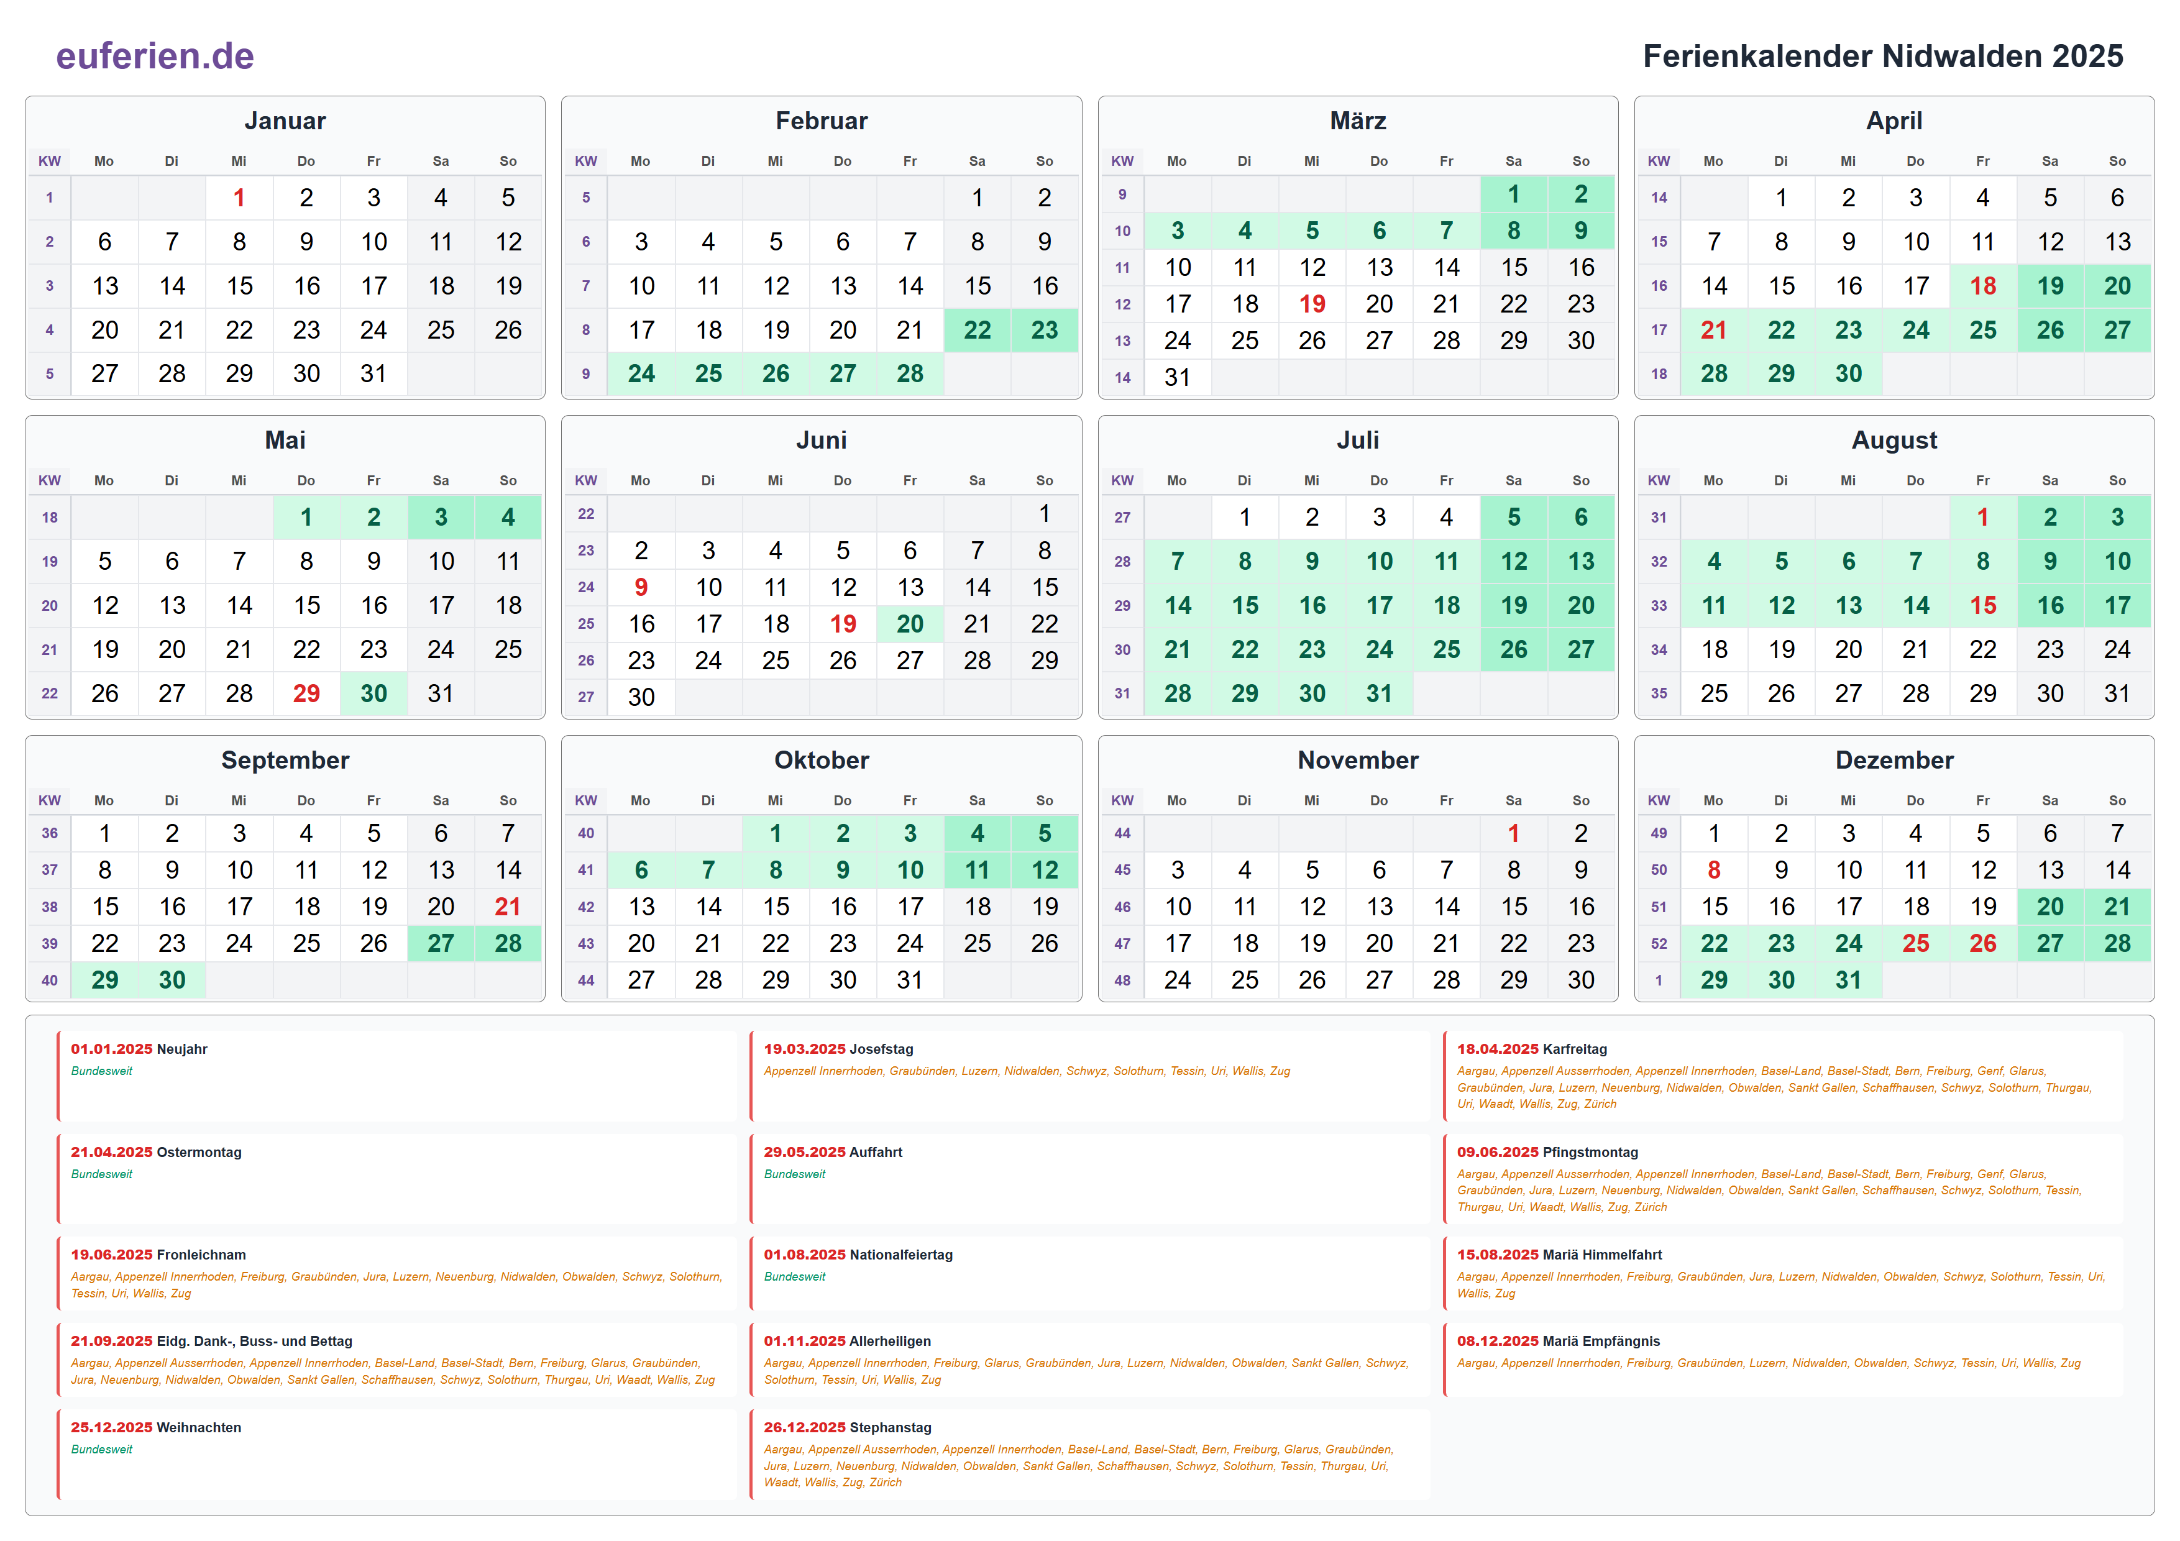Click October 12 green Sunday cell
This screenshot has height=1541, width=2180.
pyautogui.click(x=1045, y=870)
